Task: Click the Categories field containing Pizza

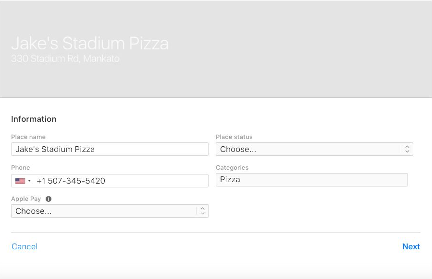Action: click(311, 180)
